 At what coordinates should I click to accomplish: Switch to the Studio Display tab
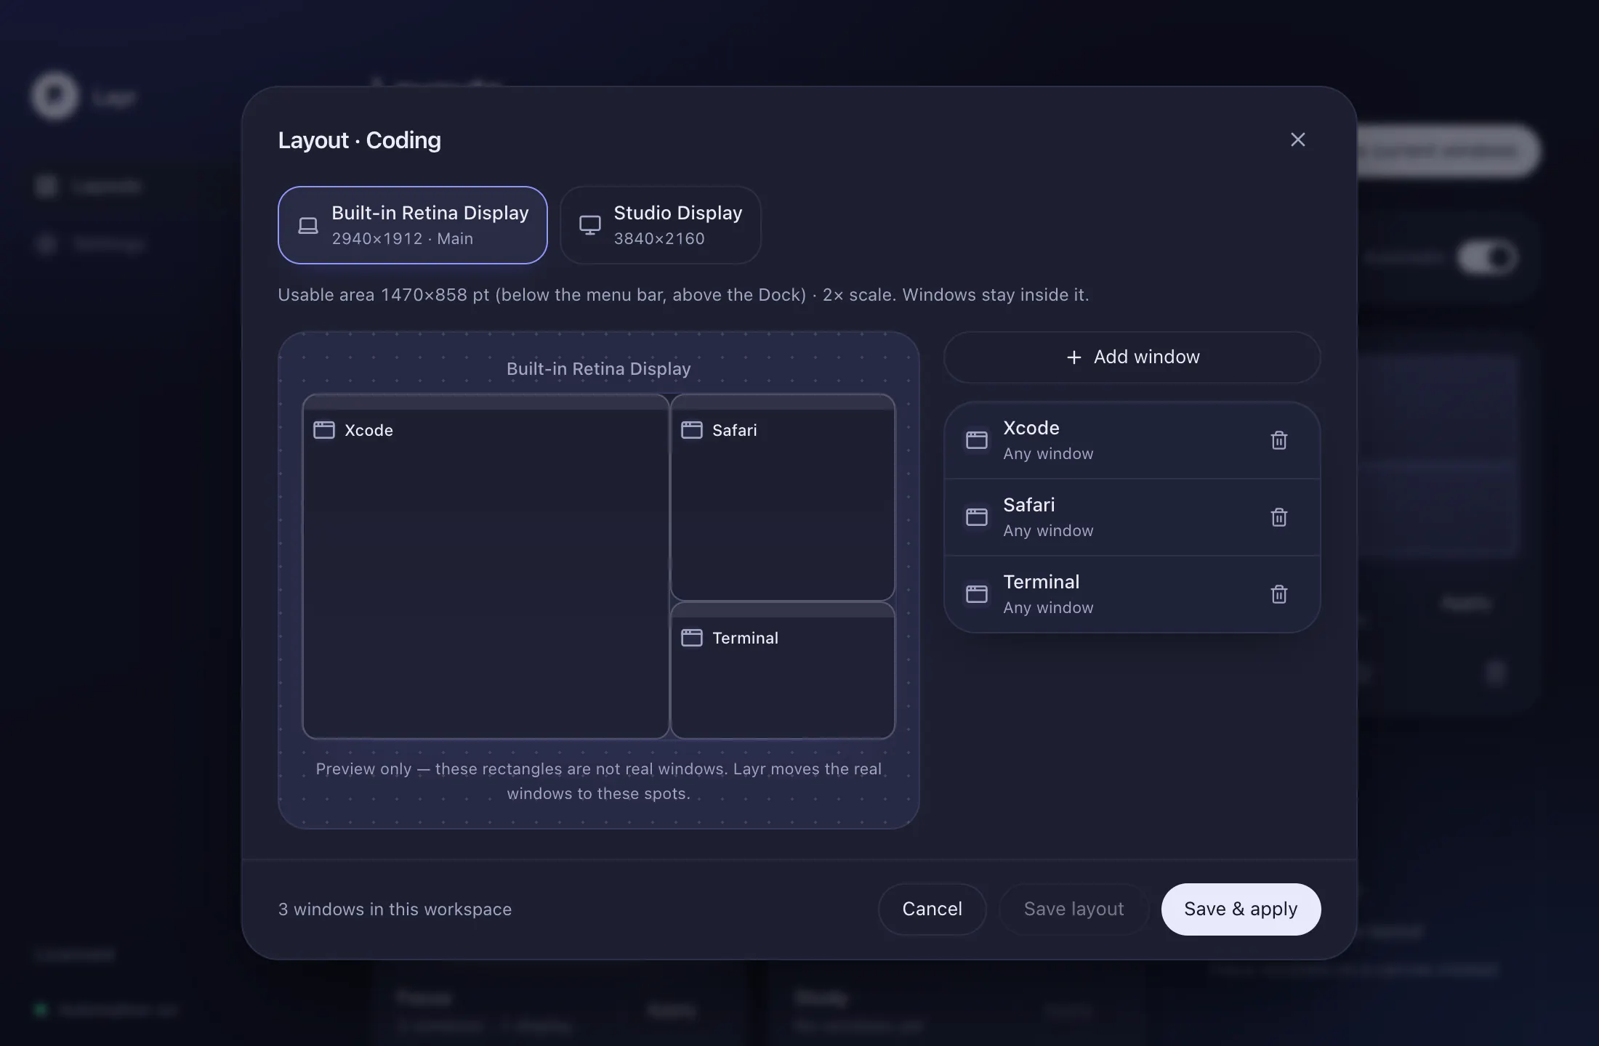[x=660, y=225]
